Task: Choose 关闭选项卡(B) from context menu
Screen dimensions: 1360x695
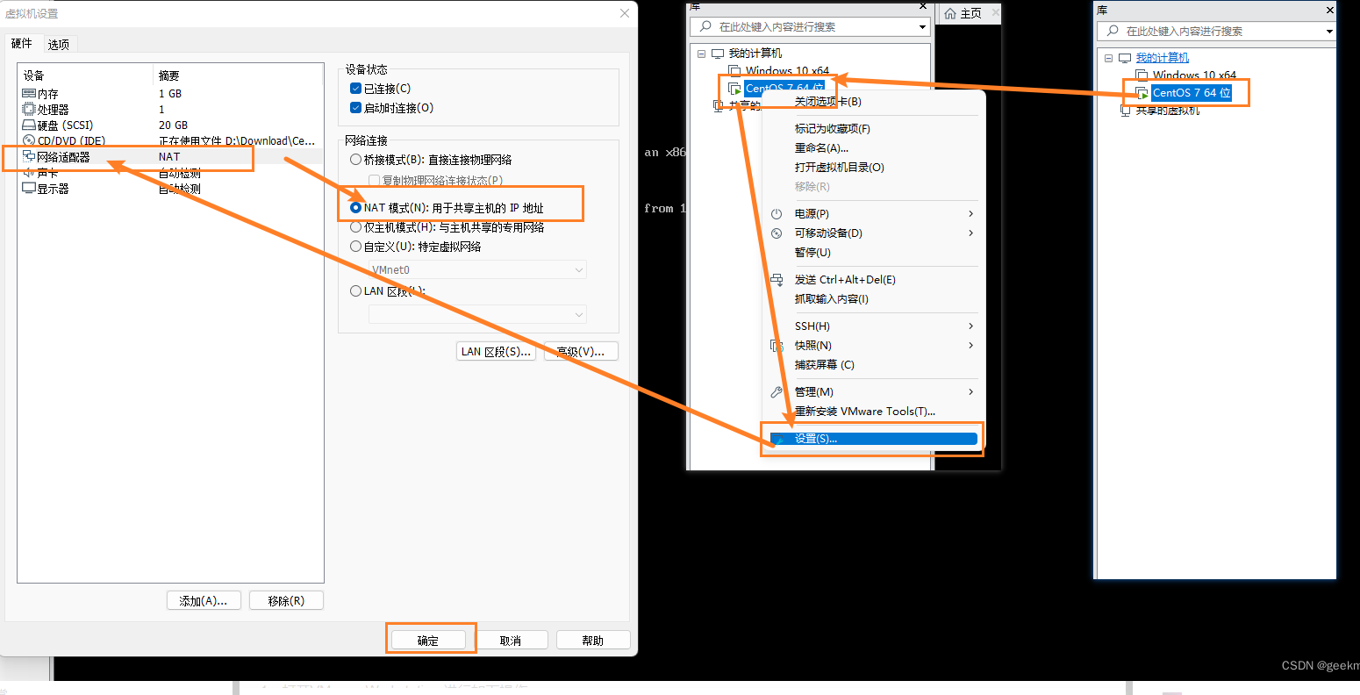Action: [x=827, y=102]
